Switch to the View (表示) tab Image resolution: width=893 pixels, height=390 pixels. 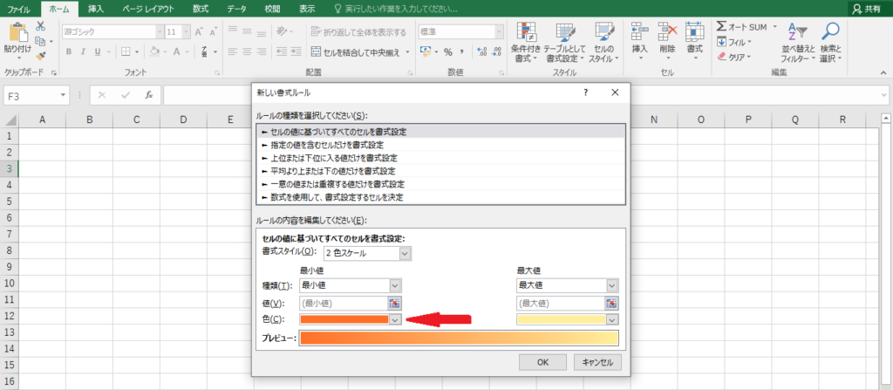pyautogui.click(x=307, y=9)
